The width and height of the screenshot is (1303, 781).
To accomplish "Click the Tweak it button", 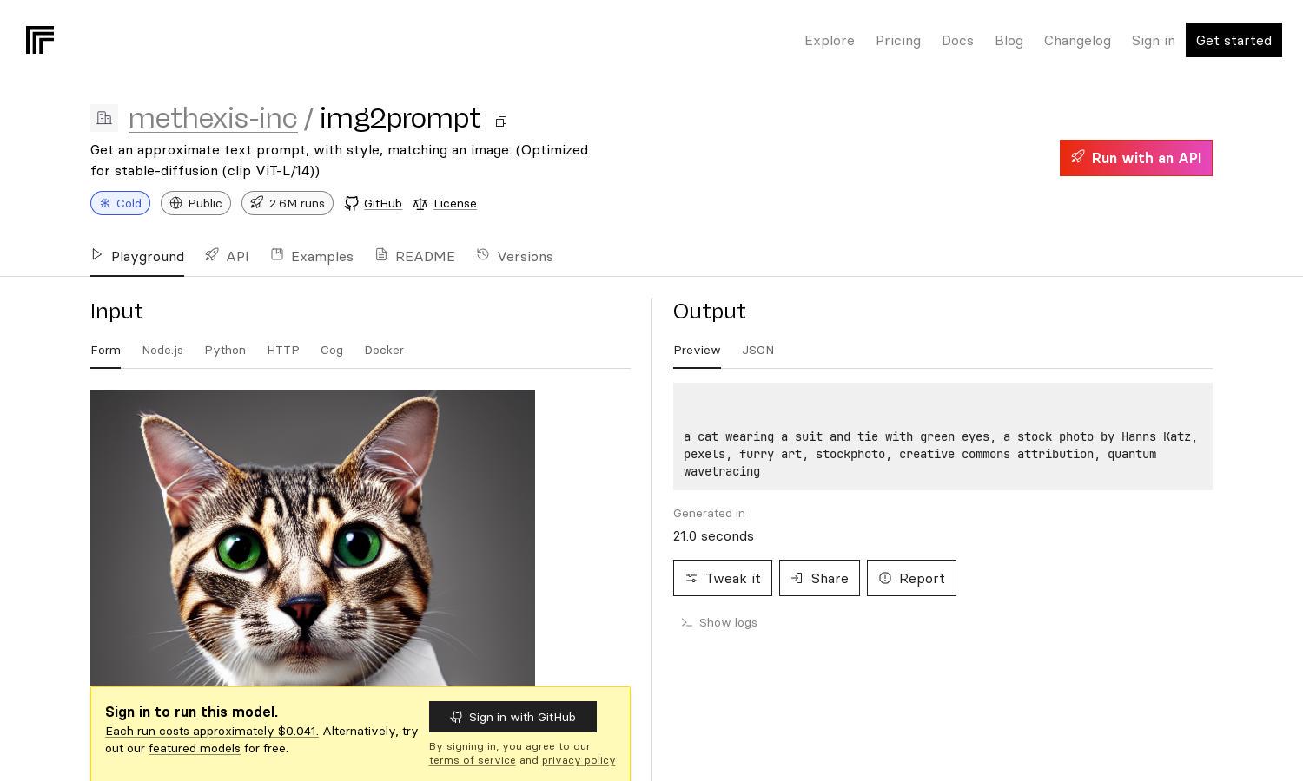I will (x=723, y=578).
